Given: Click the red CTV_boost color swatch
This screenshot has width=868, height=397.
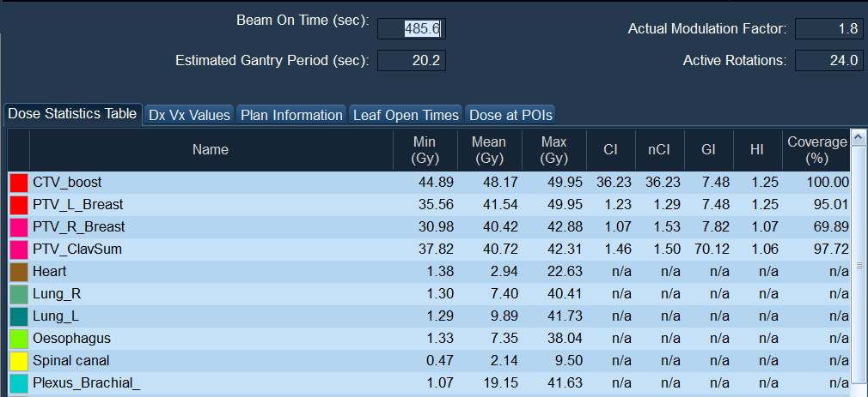Looking at the screenshot, I should (18, 183).
